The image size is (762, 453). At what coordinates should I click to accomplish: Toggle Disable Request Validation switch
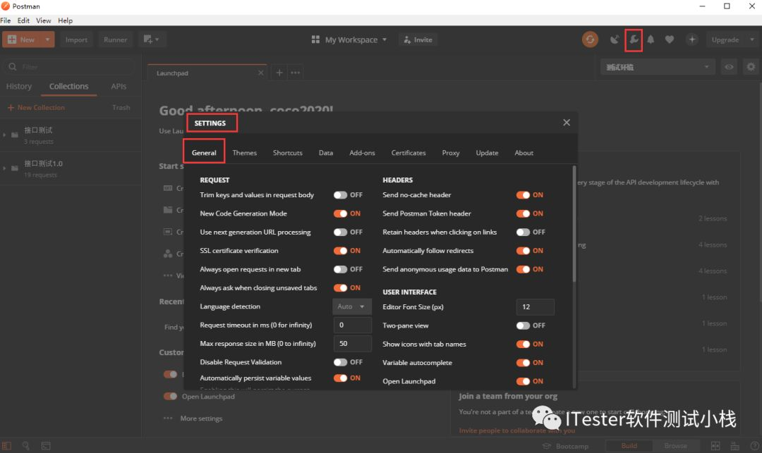pos(340,362)
